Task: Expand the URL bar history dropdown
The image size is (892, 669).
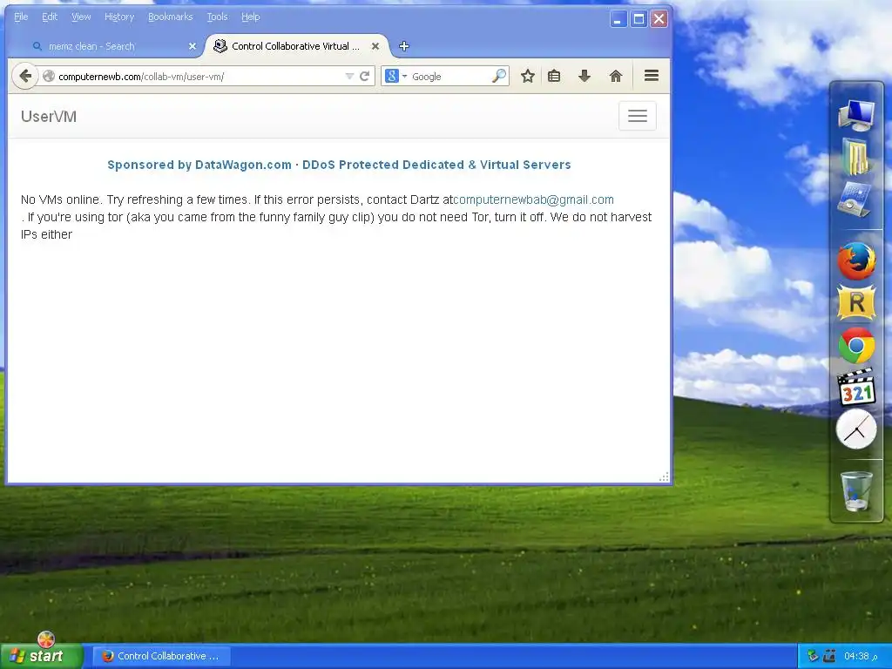Action: coord(349,77)
